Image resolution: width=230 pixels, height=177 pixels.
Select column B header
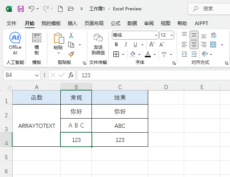pyautogui.click(x=76, y=87)
